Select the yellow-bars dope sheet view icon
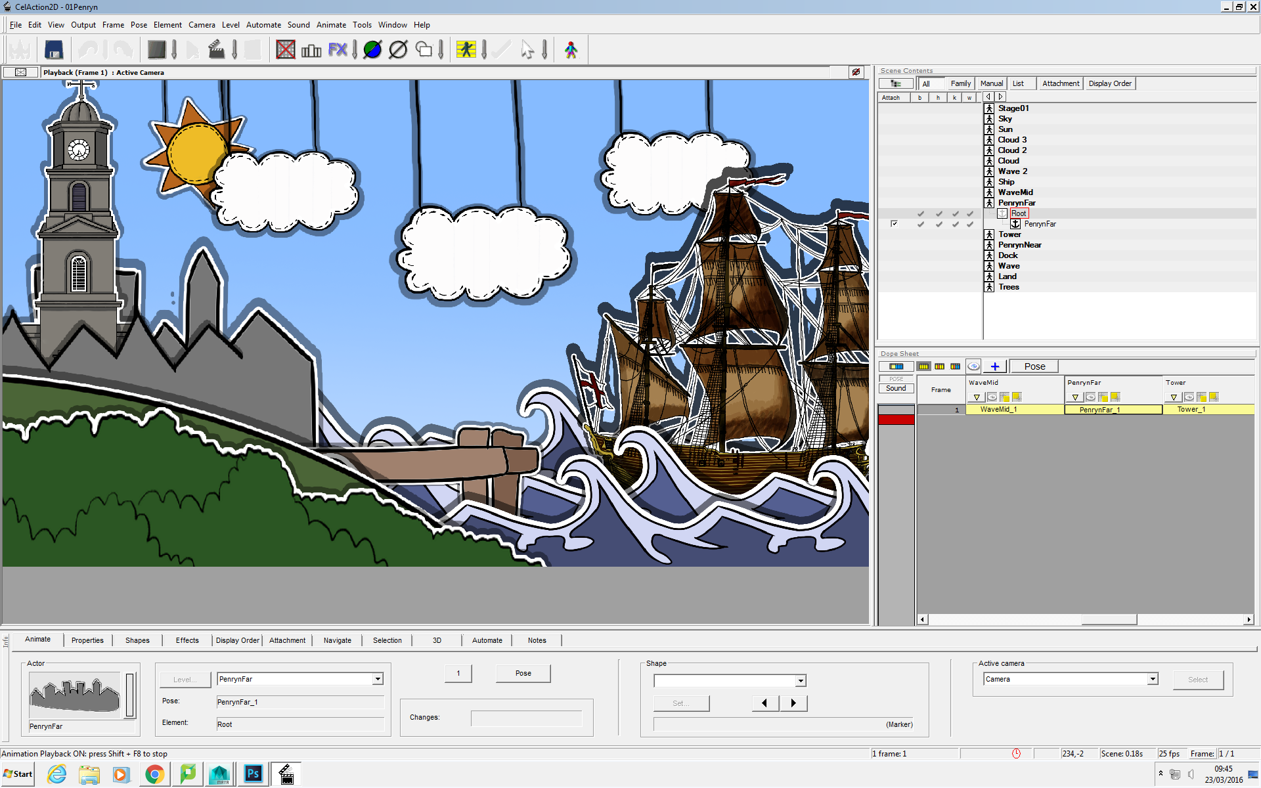Viewport: 1261px width, 788px height. (x=924, y=366)
